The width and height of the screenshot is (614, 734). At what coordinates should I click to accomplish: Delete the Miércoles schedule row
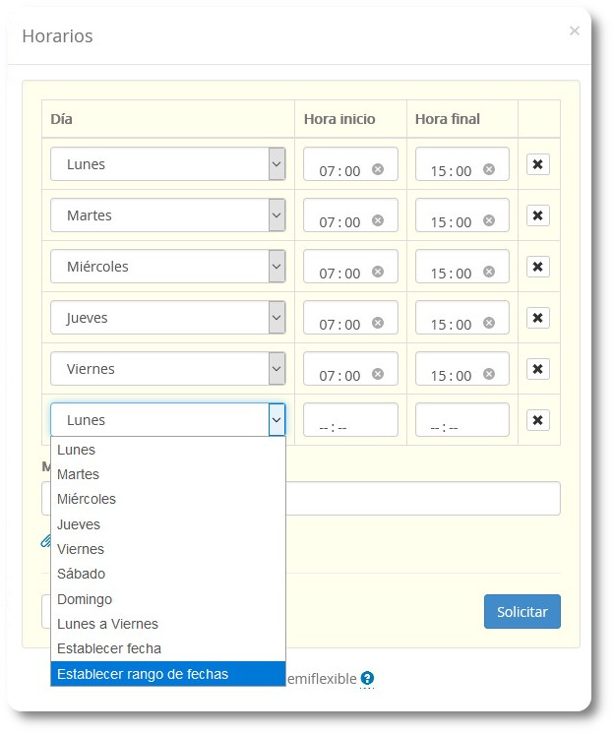[x=537, y=267]
